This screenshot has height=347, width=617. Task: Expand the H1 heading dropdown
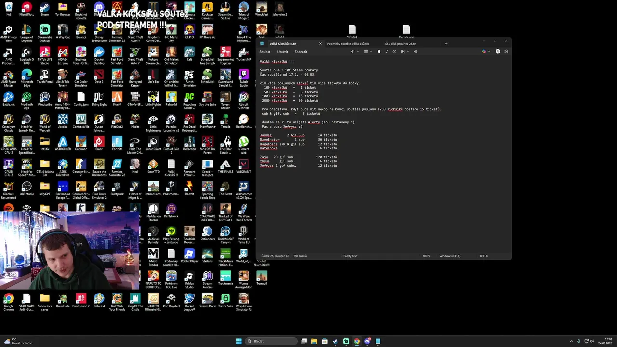(x=354, y=52)
